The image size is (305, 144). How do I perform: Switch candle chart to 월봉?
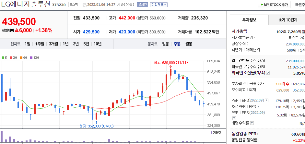[189, 44]
